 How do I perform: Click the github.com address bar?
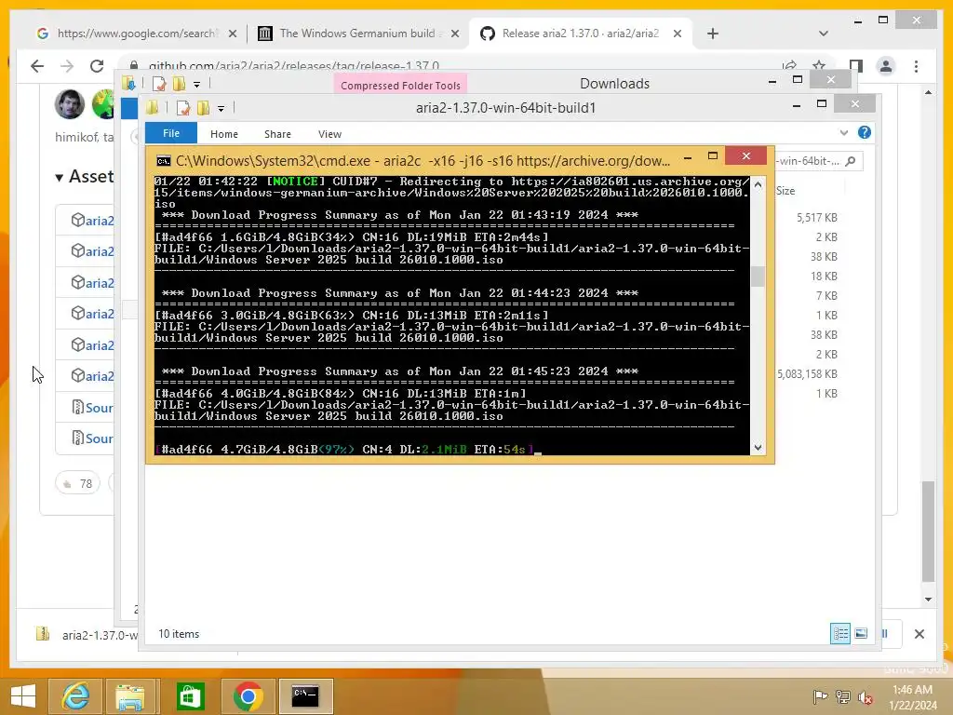450,66
